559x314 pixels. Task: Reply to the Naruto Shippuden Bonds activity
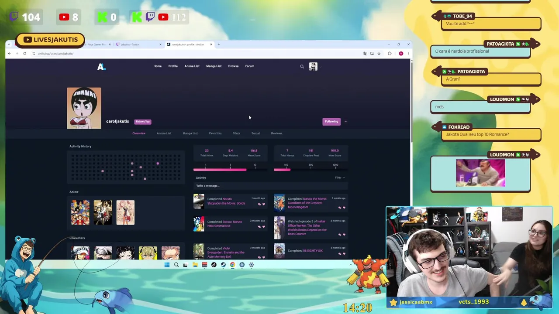pos(259,204)
